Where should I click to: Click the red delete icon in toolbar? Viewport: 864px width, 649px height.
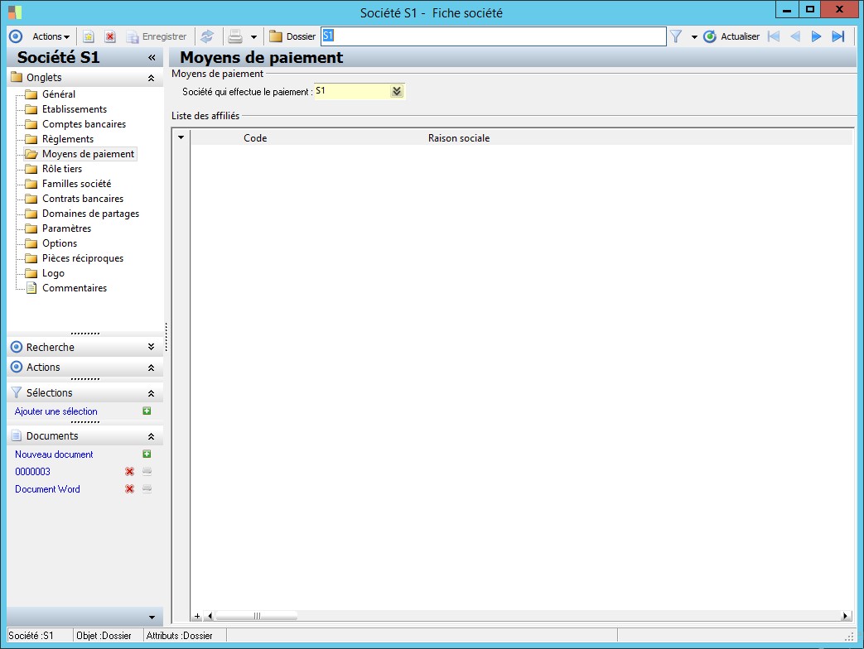[x=110, y=36]
